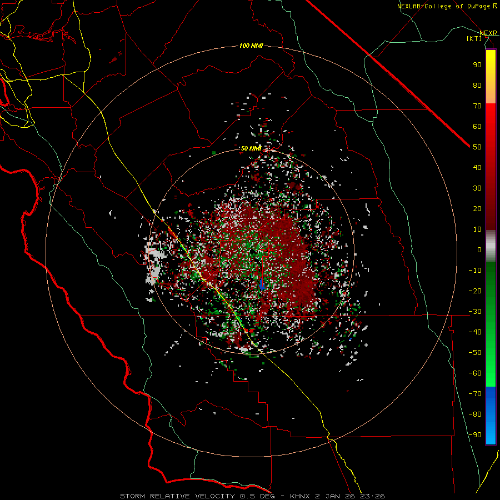Select the positive 80 value on velocity scale
Image resolution: width=500 pixels, height=500 pixels.
(477, 85)
